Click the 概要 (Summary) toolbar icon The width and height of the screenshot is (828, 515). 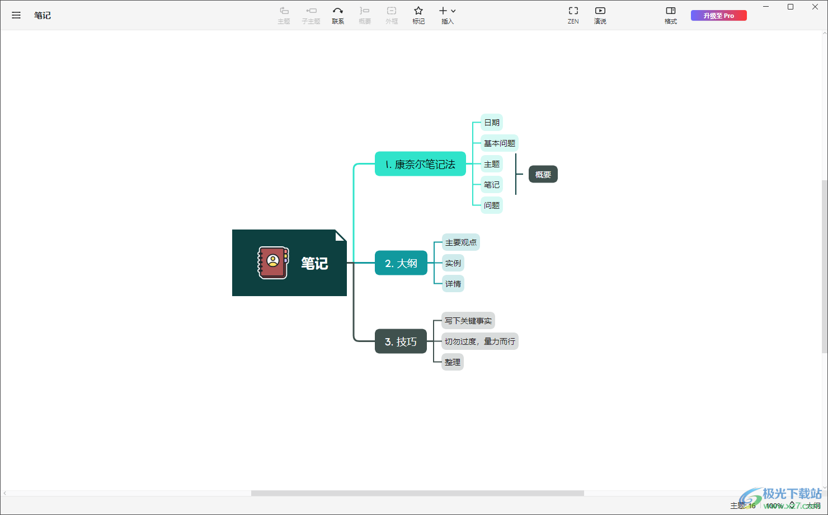point(365,15)
